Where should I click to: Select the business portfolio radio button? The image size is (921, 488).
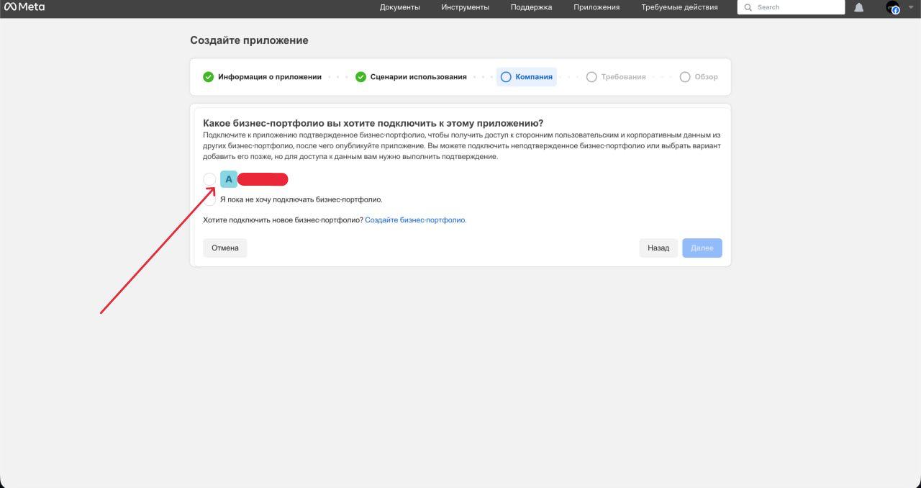[x=209, y=179]
